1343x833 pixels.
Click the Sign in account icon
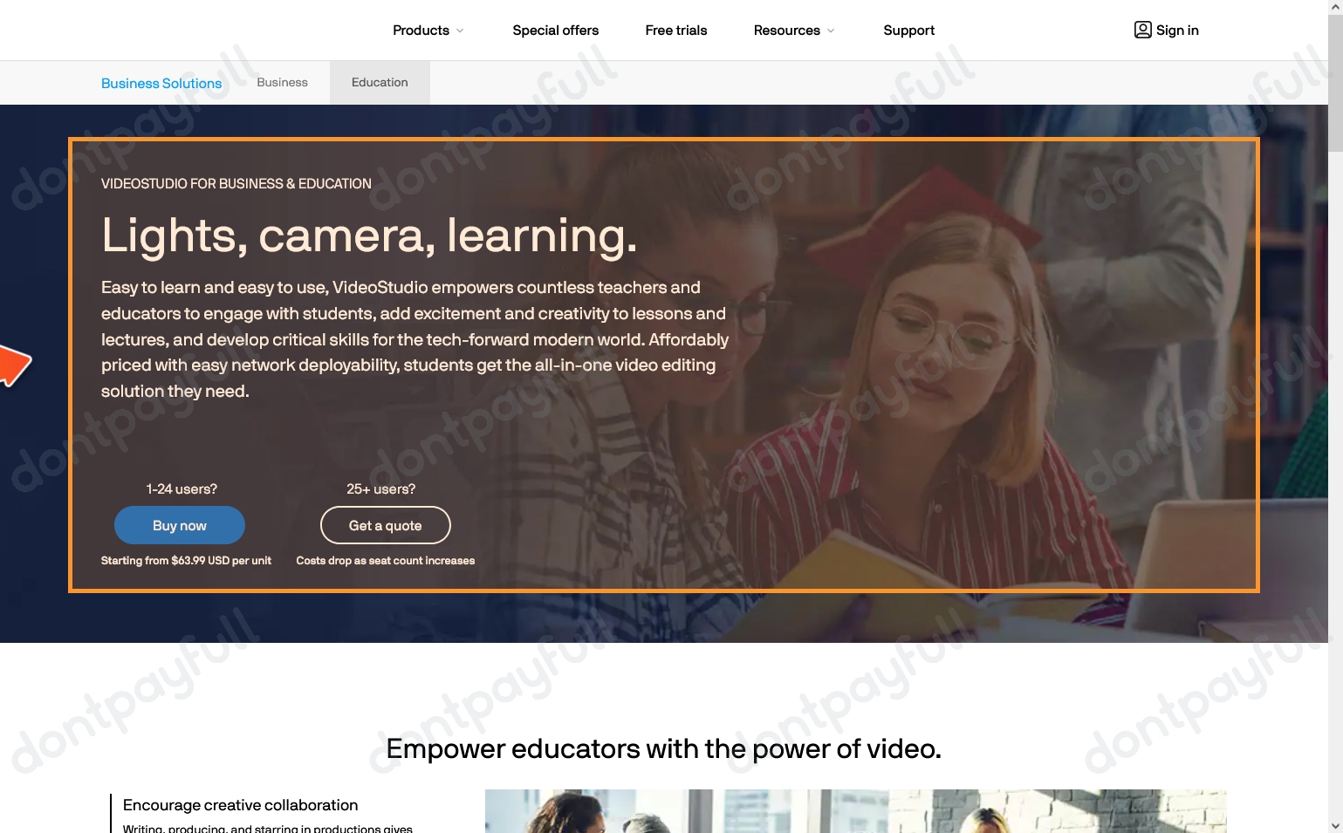click(1142, 29)
